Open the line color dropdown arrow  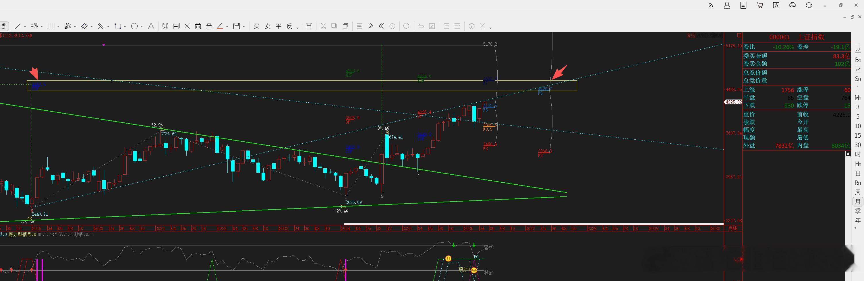[227, 27]
